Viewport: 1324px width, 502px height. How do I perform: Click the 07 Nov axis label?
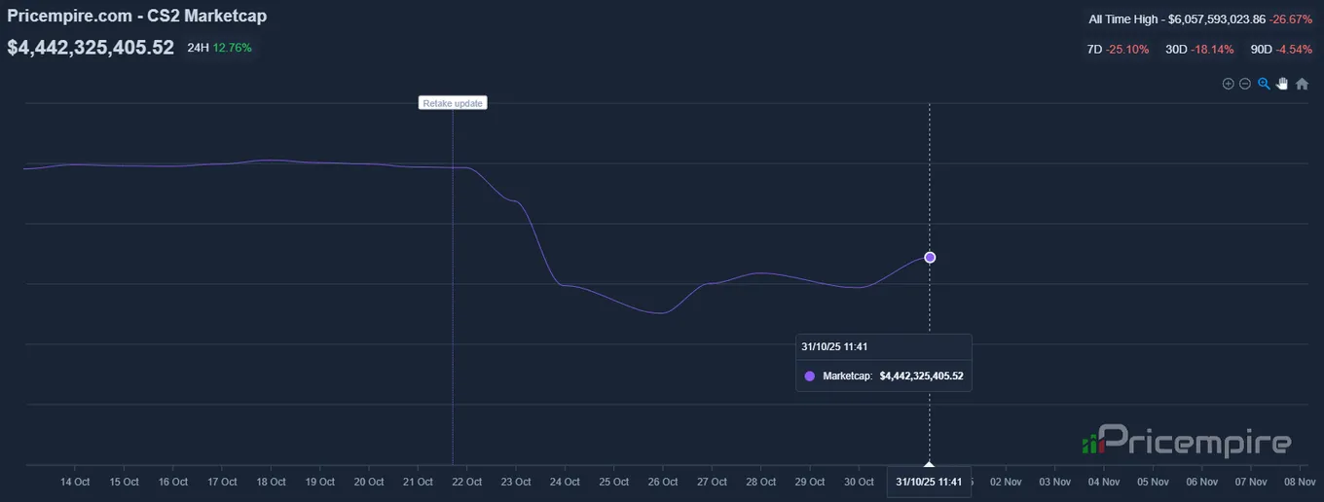1251,482
